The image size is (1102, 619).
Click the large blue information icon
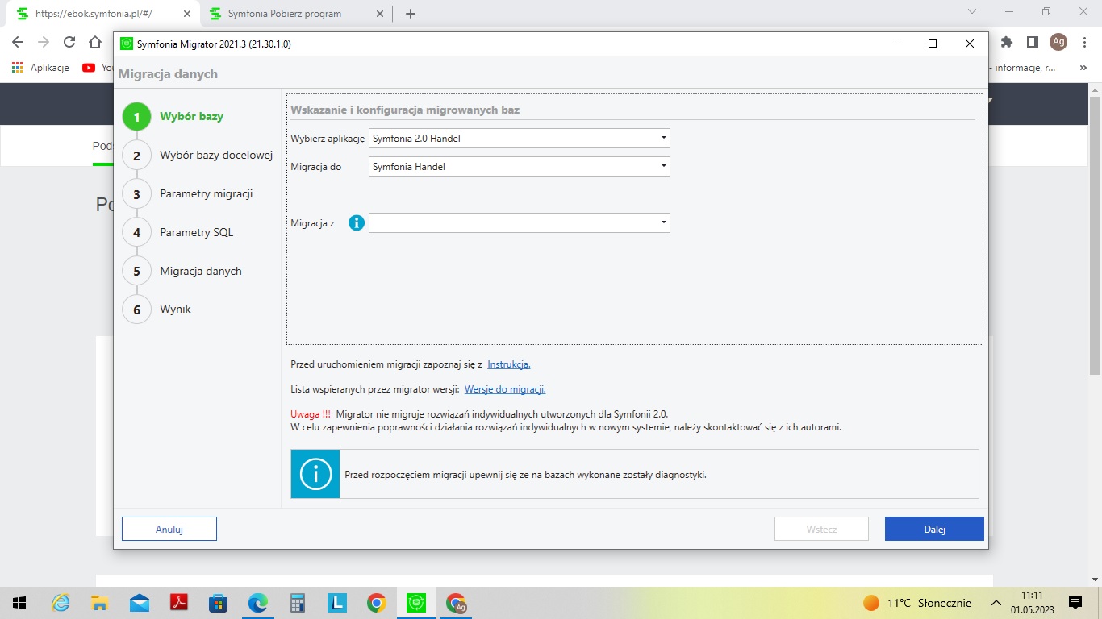tap(315, 474)
